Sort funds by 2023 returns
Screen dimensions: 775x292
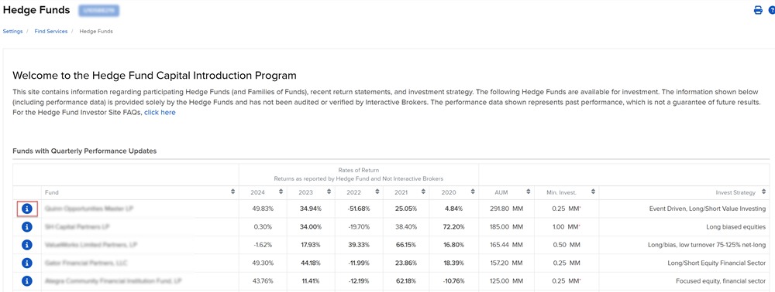[329, 192]
